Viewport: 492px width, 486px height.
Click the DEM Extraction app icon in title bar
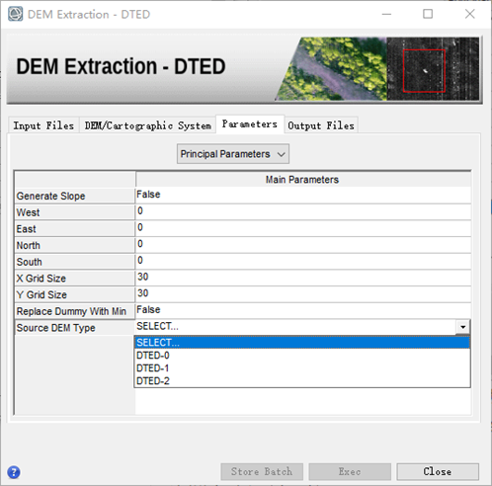15,14
